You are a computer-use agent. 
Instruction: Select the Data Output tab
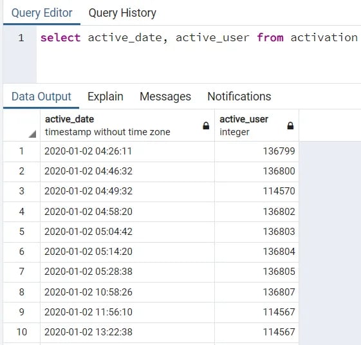click(41, 97)
